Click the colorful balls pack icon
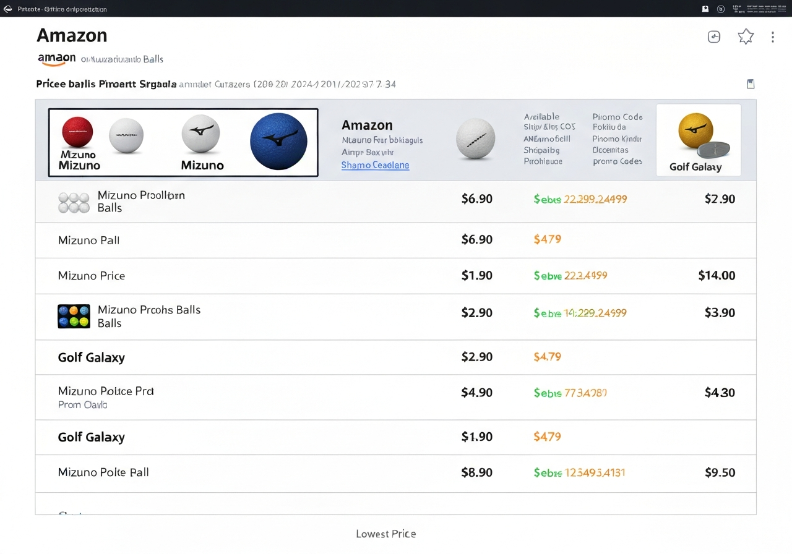792x554 pixels. click(74, 316)
